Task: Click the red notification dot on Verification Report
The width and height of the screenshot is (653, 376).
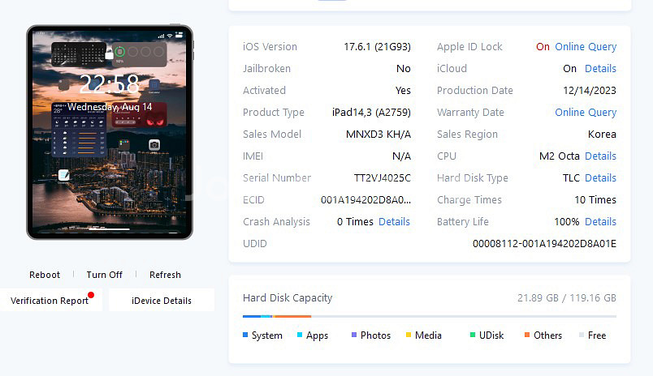Action: pyautogui.click(x=91, y=295)
